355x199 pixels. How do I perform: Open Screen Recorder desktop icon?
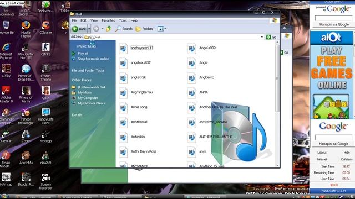(x=45, y=181)
